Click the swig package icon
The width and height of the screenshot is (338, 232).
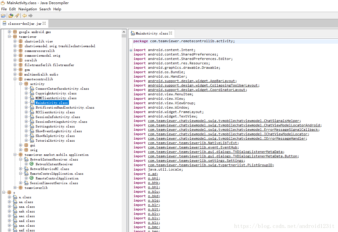pyautogui.click(x=26, y=150)
